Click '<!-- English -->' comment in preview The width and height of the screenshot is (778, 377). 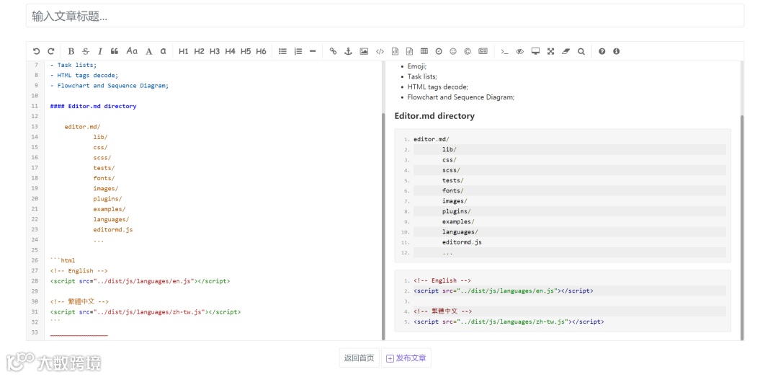click(x=442, y=280)
